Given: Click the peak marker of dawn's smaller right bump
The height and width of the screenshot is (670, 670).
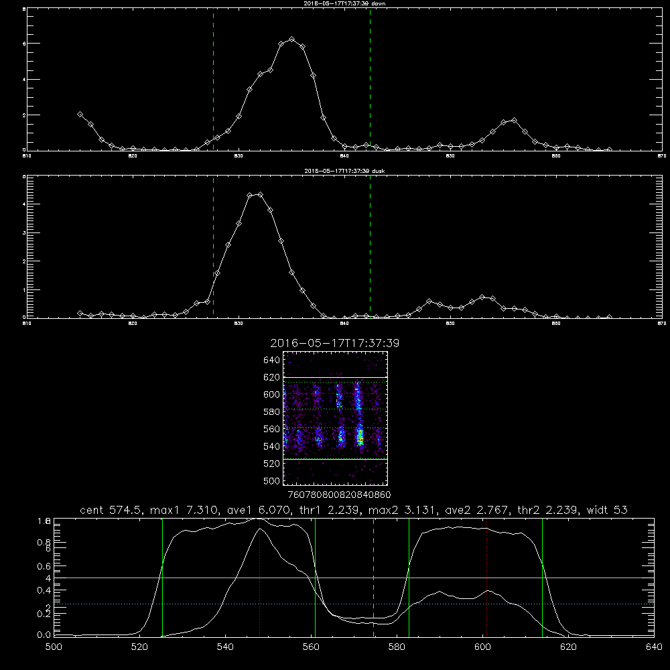Looking at the screenshot, I should coord(514,121).
